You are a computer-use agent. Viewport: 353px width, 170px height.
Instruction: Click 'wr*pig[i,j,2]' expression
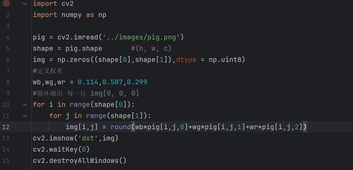276,127
